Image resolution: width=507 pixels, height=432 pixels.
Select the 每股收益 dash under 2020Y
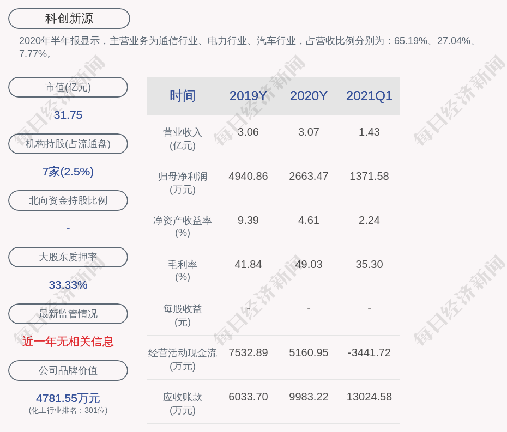(309, 308)
